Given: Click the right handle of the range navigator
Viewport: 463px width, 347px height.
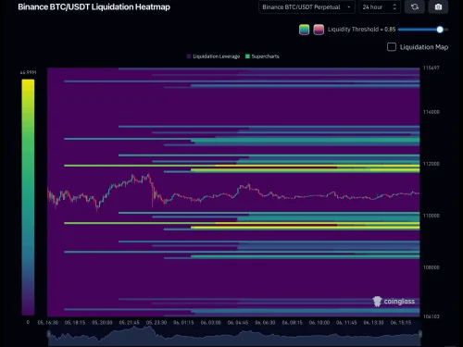Looking at the screenshot, I should point(420,334).
